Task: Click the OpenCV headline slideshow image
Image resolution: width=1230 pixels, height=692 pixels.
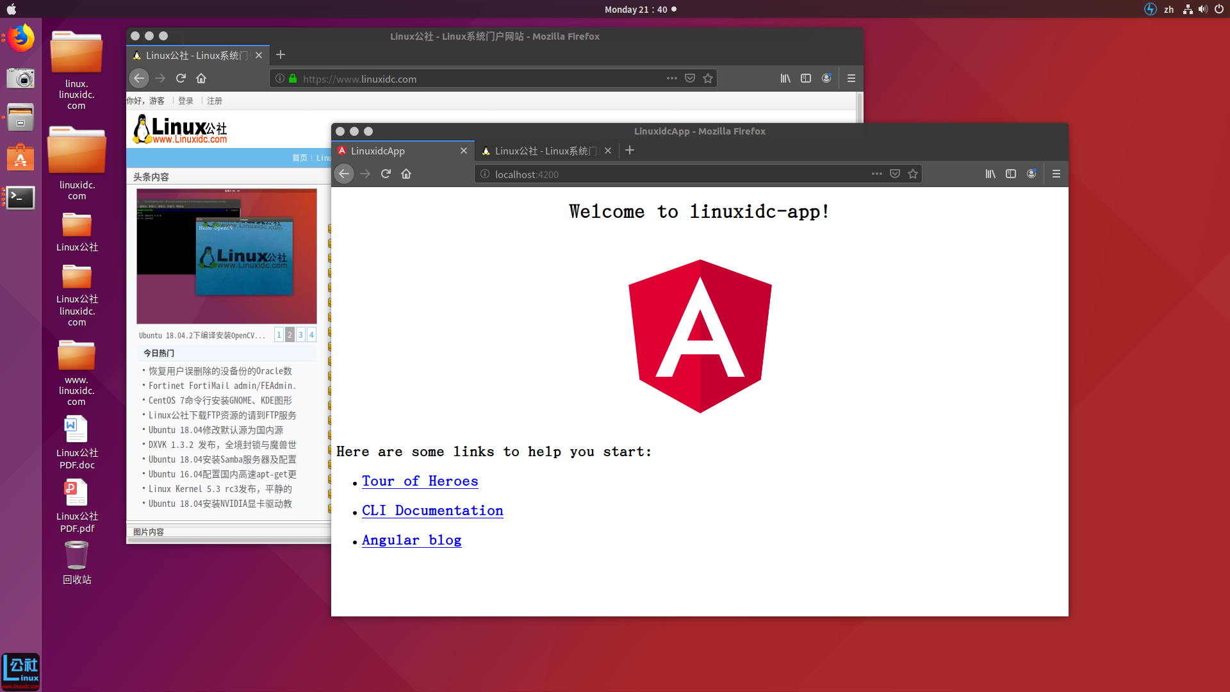Action: (x=227, y=256)
